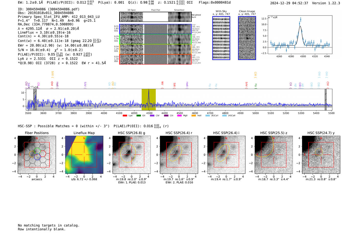The height and width of the screenshot is (243, 358).
Task: Open the With Sky image
Action: (x=221, y=38)
